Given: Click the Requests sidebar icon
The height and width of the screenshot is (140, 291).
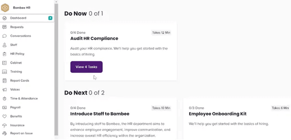Looking at the screenshot, I should pyautogui.click(x=4, y=27).
